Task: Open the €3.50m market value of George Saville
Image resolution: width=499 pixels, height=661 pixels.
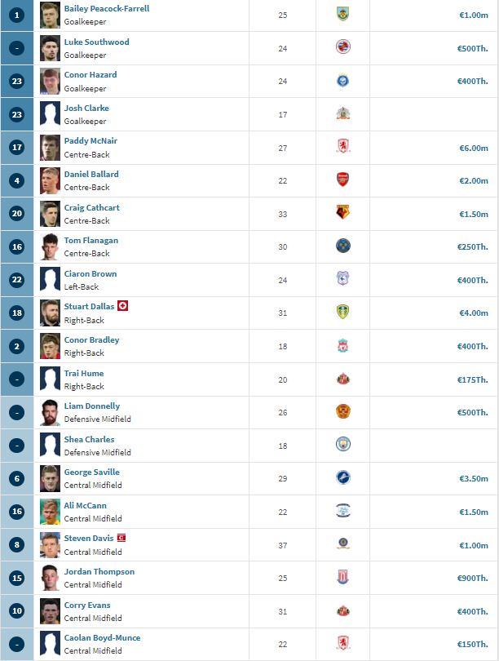Action: click(x=473, y=479)
